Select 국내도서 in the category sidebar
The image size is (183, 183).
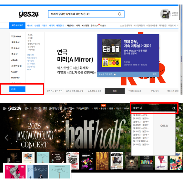pyautogui.click(x=15, y=42)
